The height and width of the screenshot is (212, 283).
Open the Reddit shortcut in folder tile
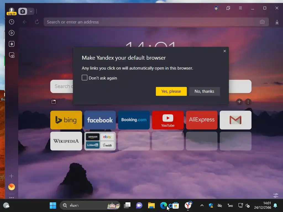point(107,145)
